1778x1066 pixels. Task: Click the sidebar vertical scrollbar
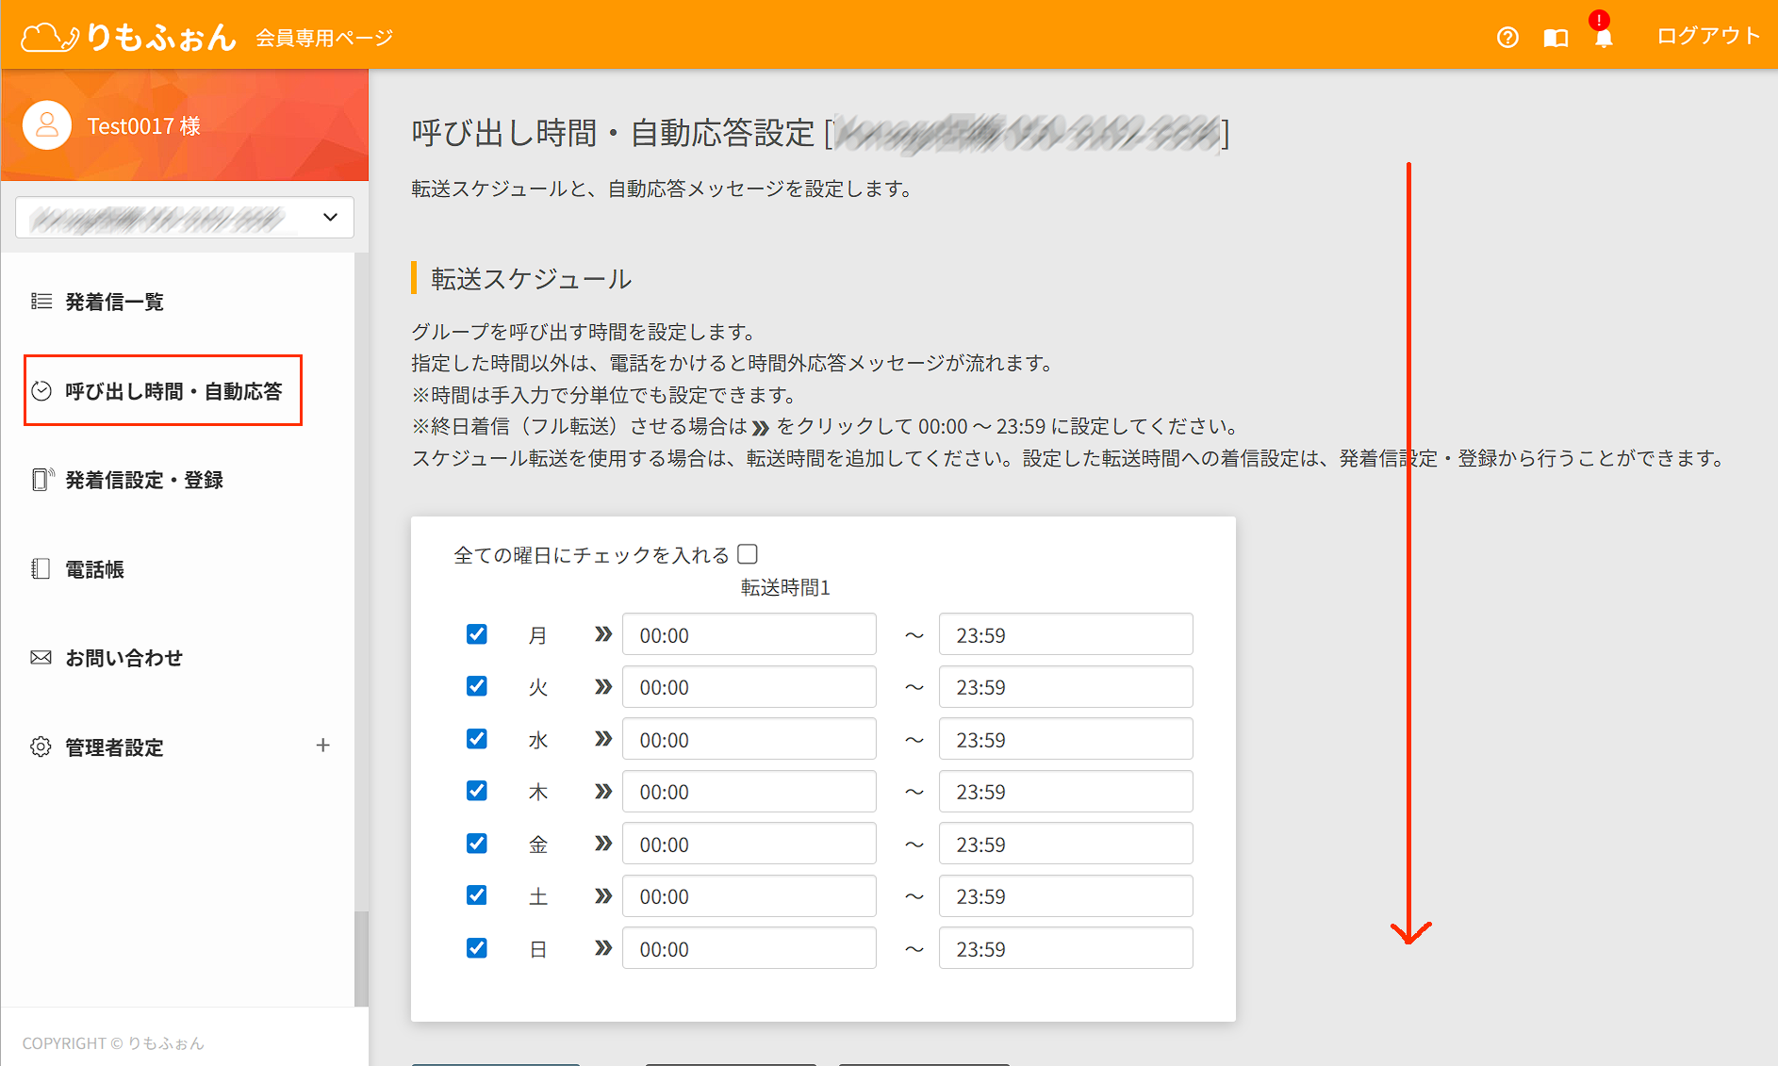[361, 957]
